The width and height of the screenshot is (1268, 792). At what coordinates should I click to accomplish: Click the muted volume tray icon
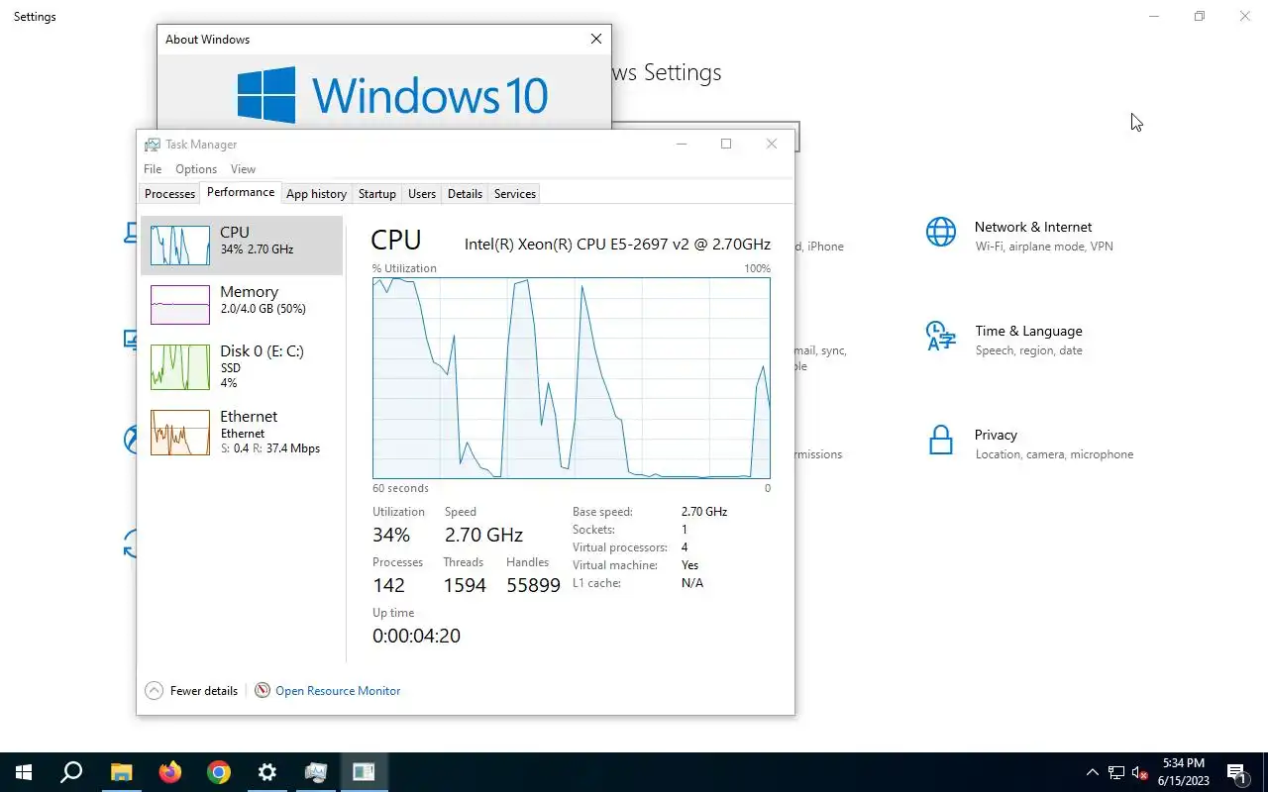[x=1140, y=772]
